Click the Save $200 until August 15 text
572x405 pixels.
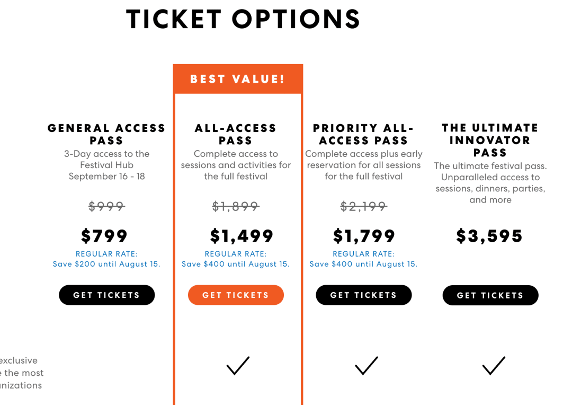[106, 264]
